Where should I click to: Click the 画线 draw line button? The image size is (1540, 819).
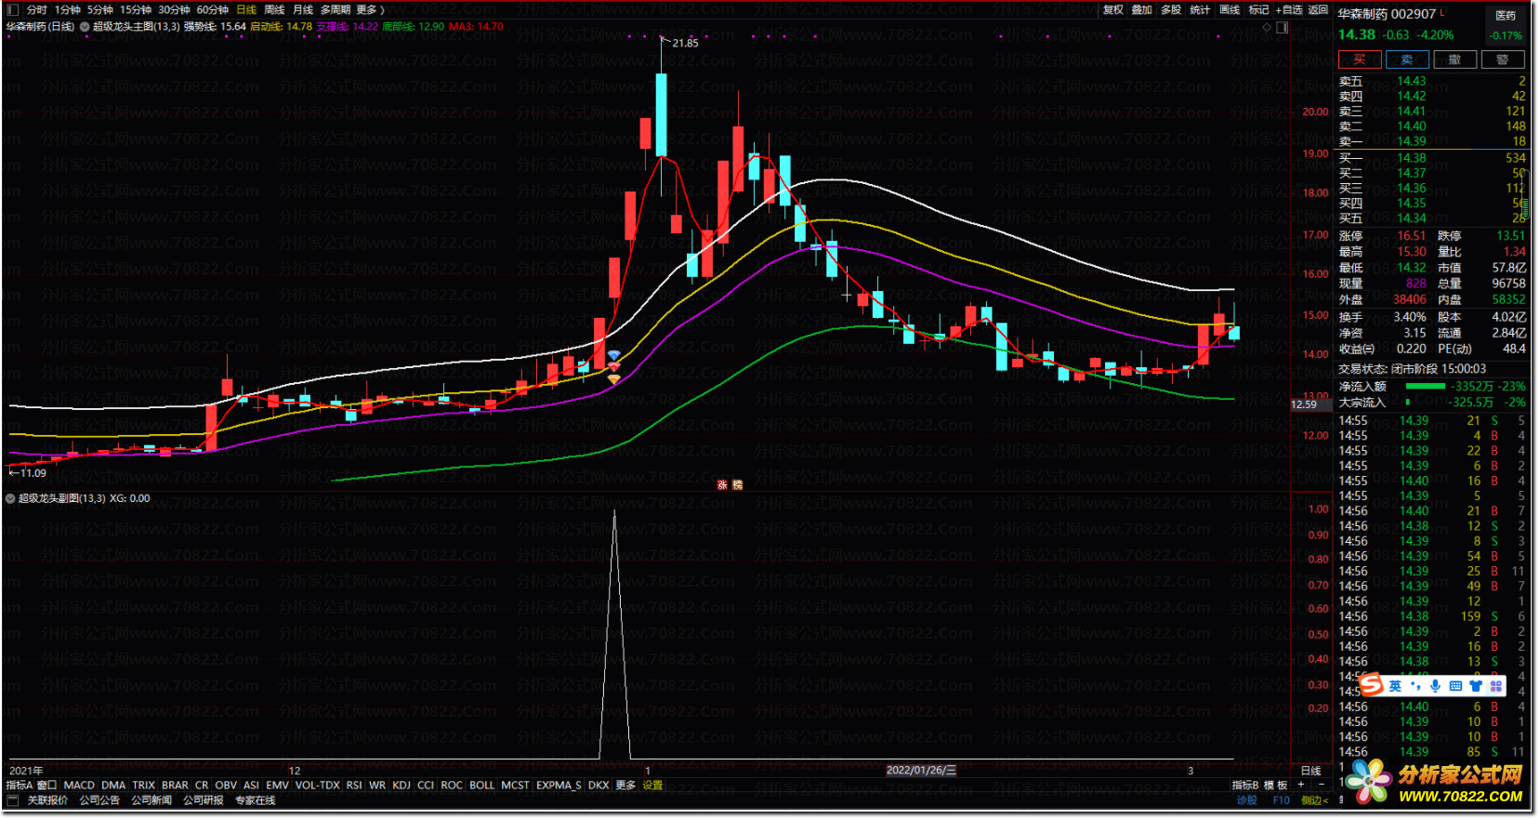pyautogui.click(x=1230, y=10)
